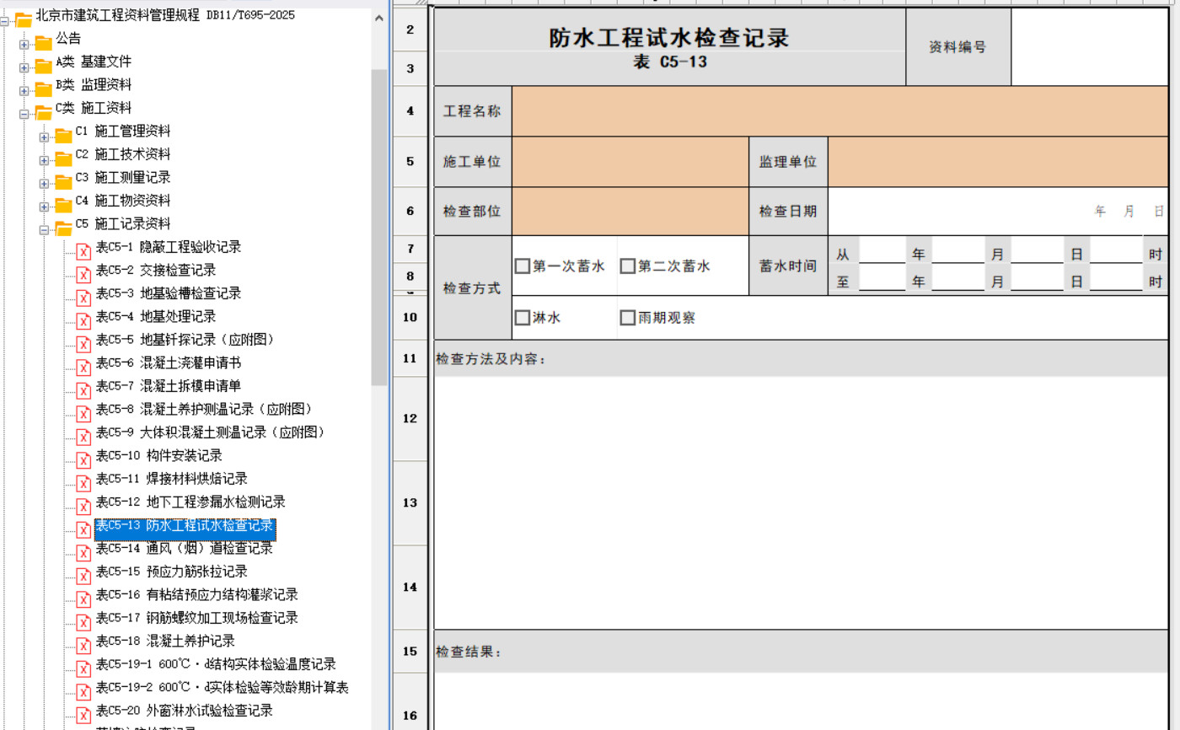1180x730 pixels.
Task: Select 表C5-10 构件安装记录 entry
Action: [x=158, y=456]
